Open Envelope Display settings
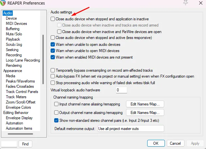 (x=19, y=118)
